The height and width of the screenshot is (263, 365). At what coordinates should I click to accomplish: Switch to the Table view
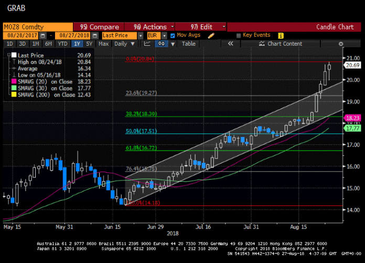188,44
